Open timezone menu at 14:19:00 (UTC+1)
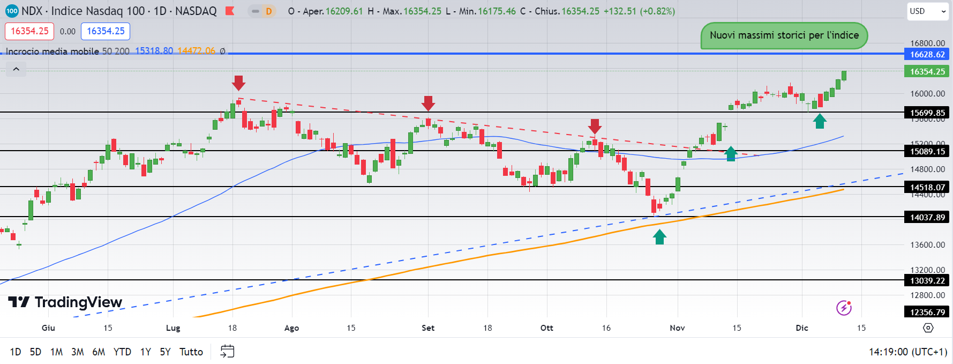The height and width of the screenshot is (364, 953). [x=908, y=352]
